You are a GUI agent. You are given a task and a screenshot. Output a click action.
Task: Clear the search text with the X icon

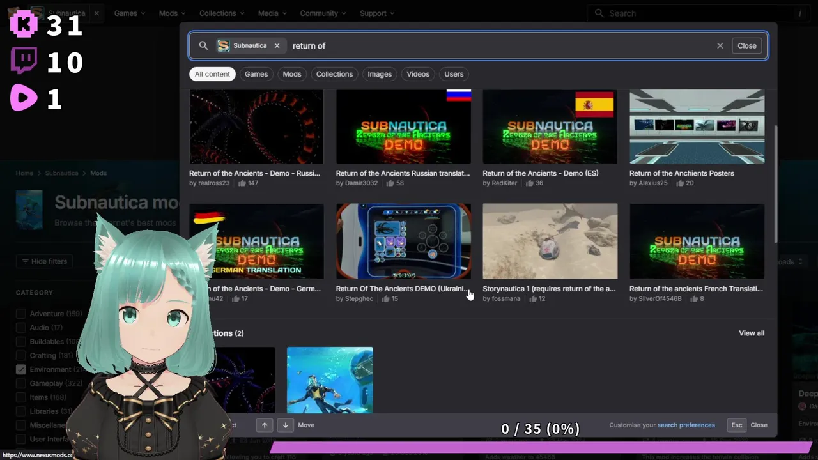[720, 46]
